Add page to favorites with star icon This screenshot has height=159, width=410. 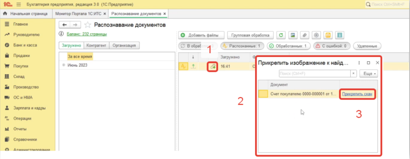pyautogui.click(x=88, y=25)
